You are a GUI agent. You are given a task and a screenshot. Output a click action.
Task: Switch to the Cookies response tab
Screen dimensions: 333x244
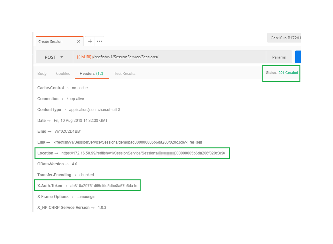click(x=63, y=74)
